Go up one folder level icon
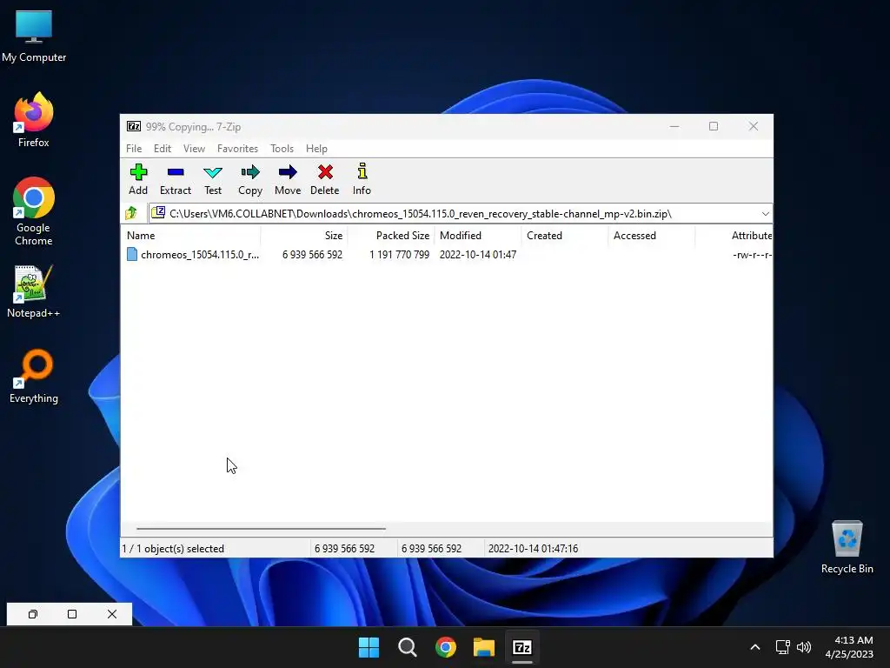This screenshot has width=890, height=668. click(131, 213)
